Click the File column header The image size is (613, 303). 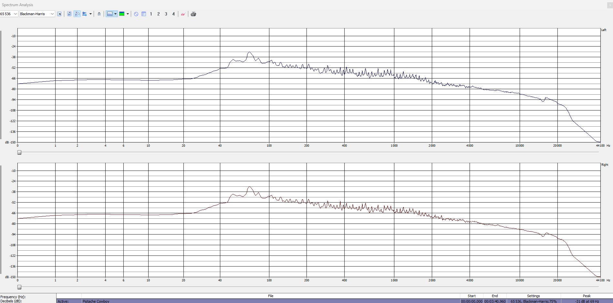(271, 296)
